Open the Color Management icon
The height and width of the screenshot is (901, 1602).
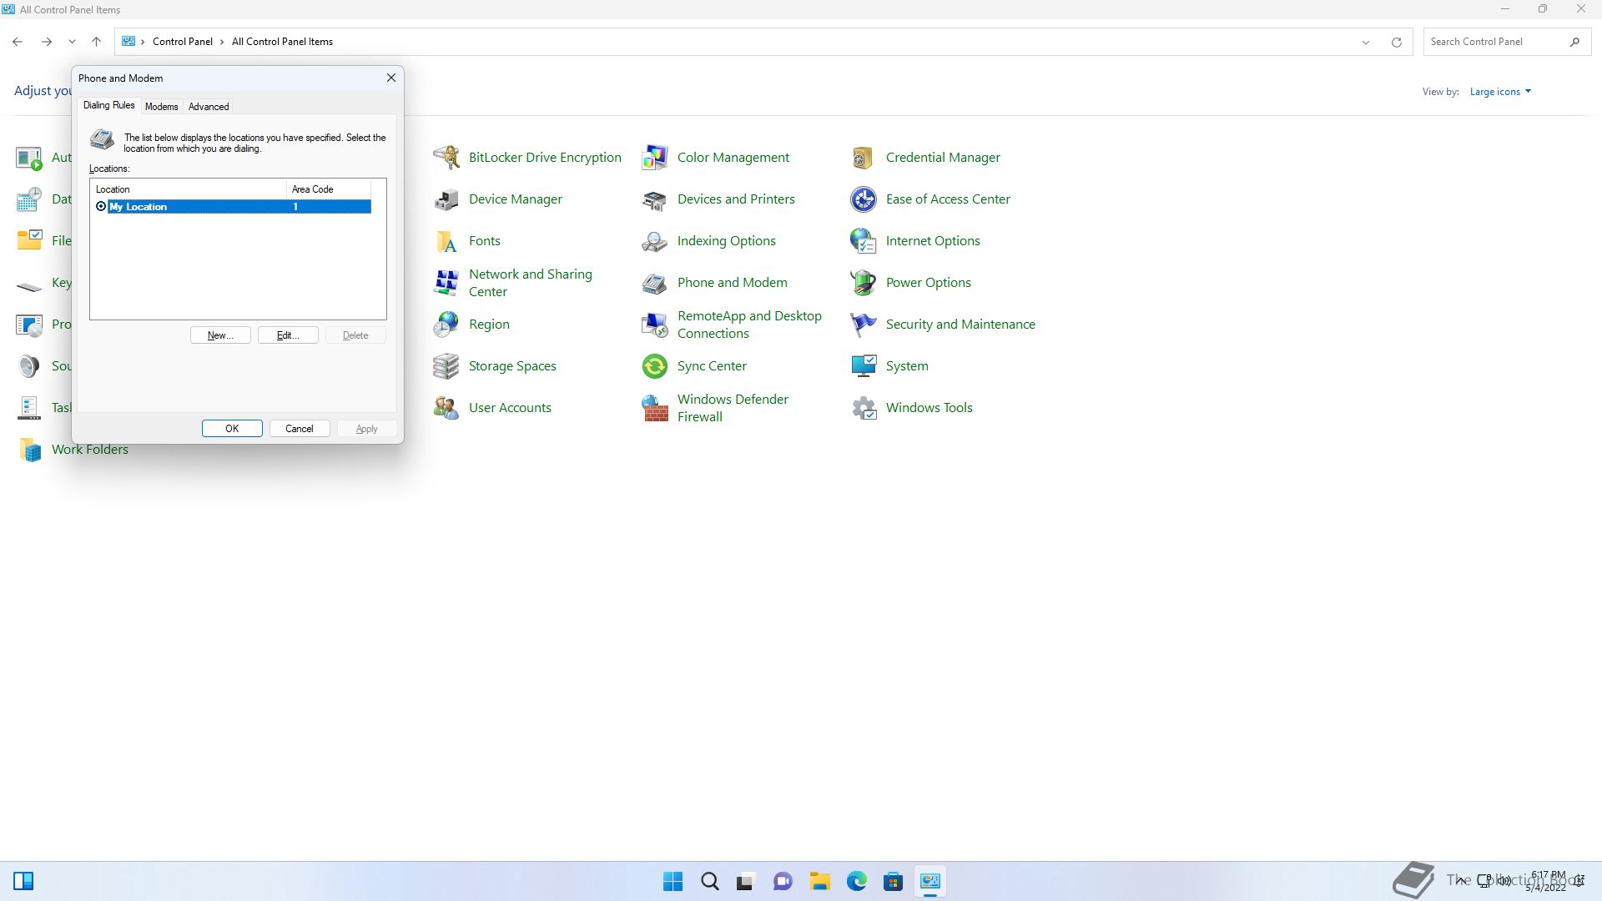(655, 157)
